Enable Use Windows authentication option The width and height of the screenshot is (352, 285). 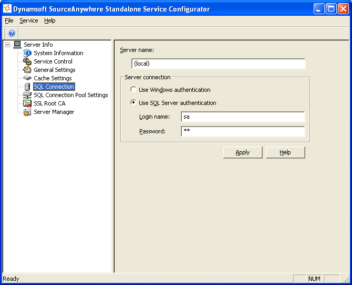[133, 90]
